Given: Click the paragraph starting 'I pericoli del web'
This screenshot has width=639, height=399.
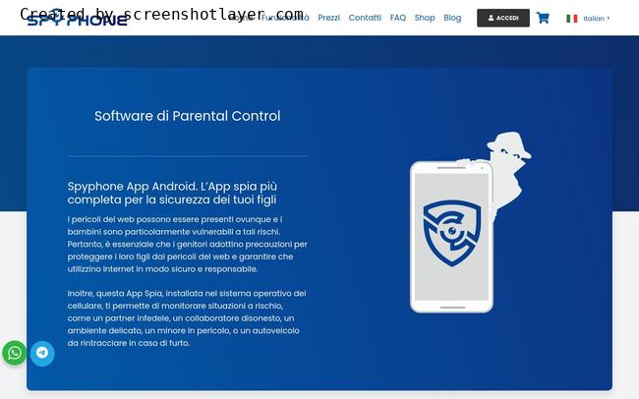Looking at the screenshot, I should coord(188,244).
